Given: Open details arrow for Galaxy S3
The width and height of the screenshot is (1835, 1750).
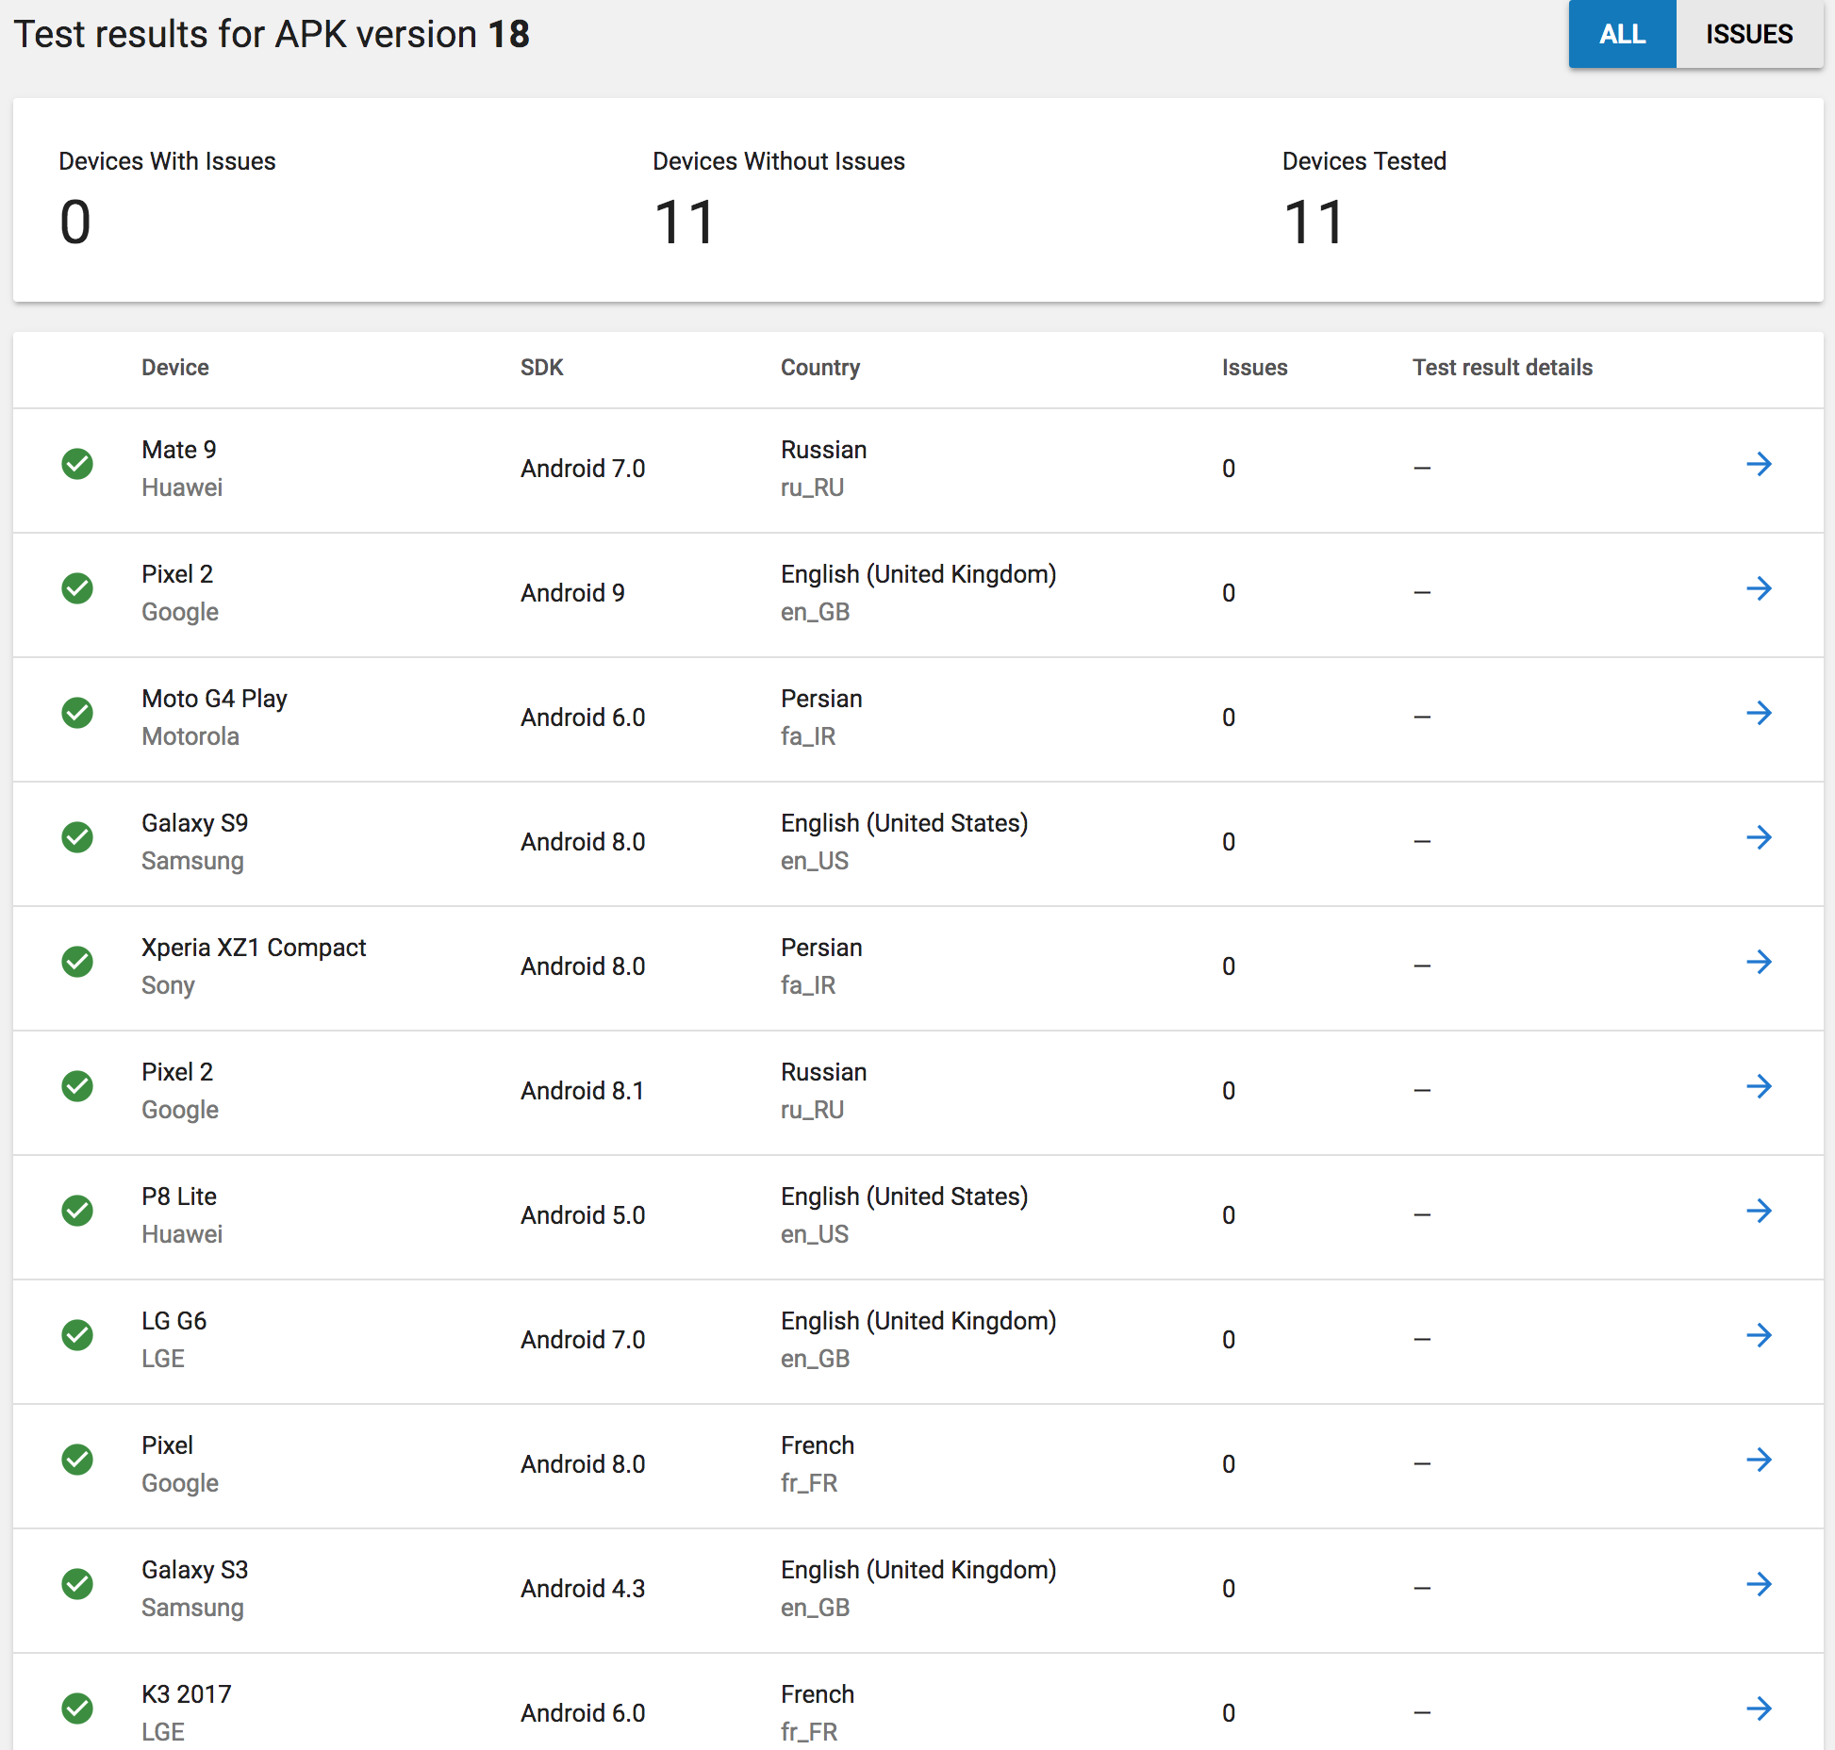Looking at the screenshot, I should [x=1759, y=1584].
